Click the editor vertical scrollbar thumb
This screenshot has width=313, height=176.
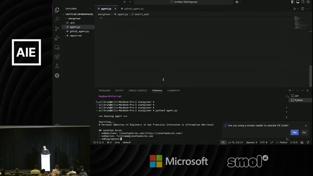point(310,76)
